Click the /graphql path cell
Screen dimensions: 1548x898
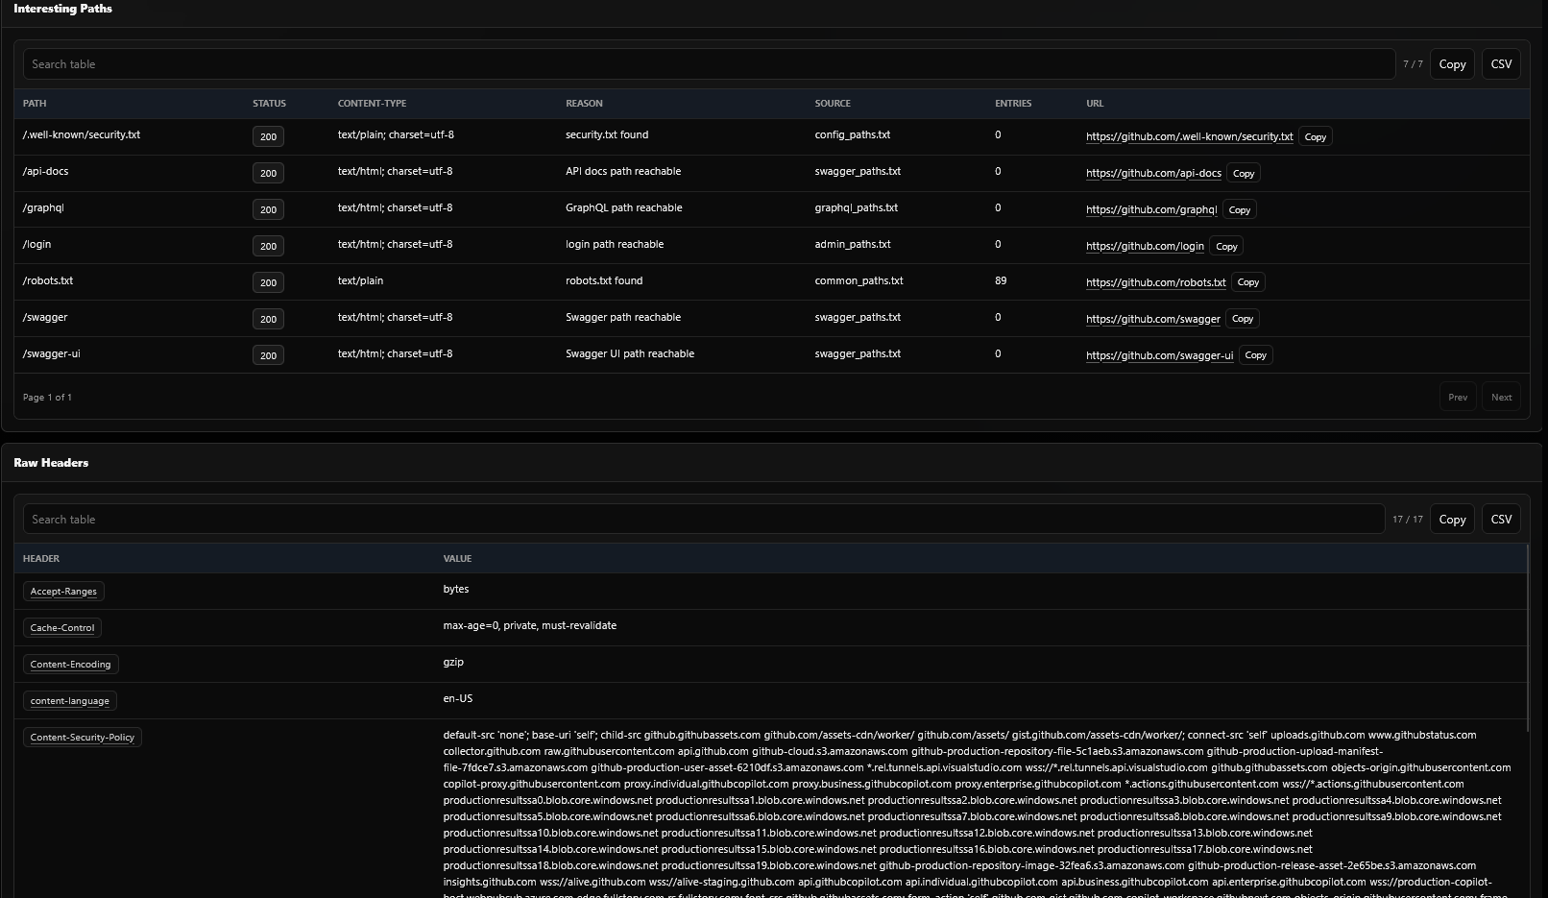point(44,208)
